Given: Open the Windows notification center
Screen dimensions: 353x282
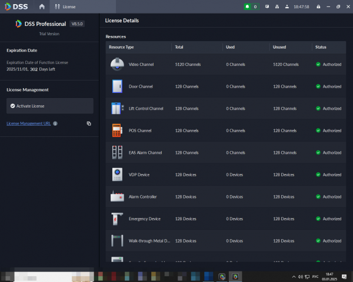Looking at the screenshot, I should point(344,277).
